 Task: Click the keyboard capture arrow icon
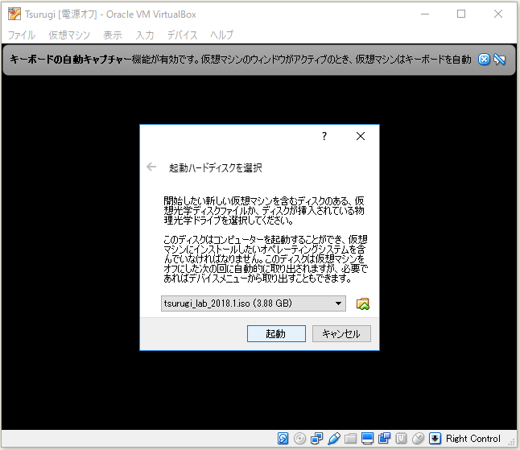435,439
